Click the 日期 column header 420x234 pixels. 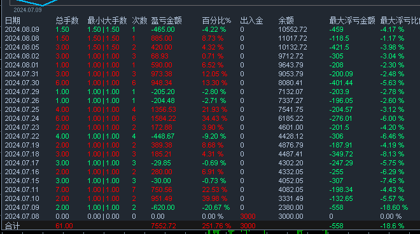point(12,20)
